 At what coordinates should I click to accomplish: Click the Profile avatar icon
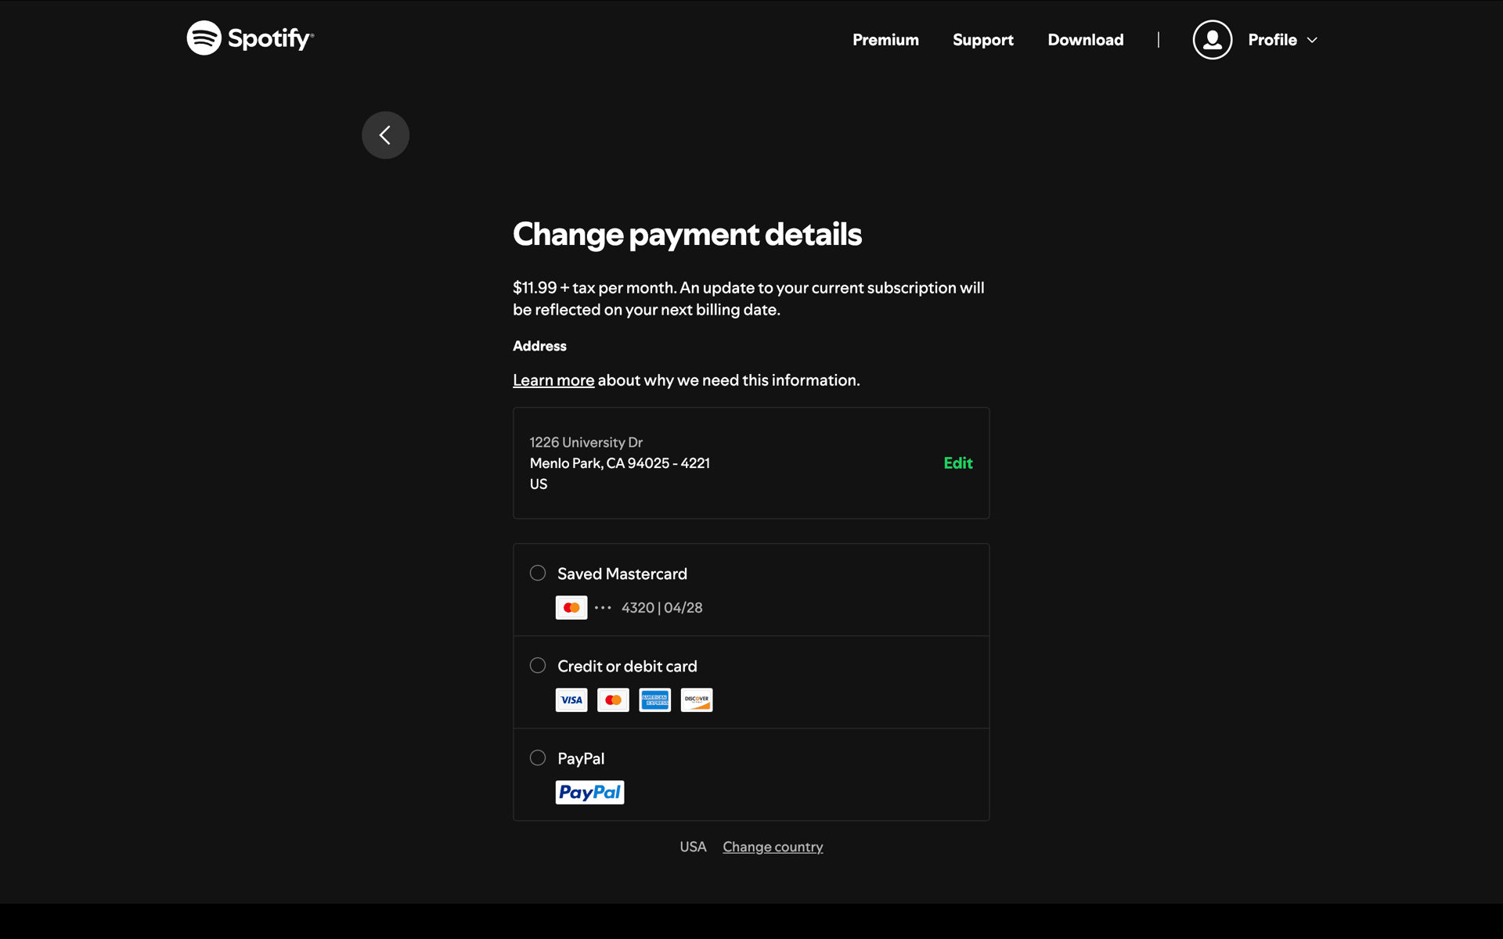pos(1212,39)
